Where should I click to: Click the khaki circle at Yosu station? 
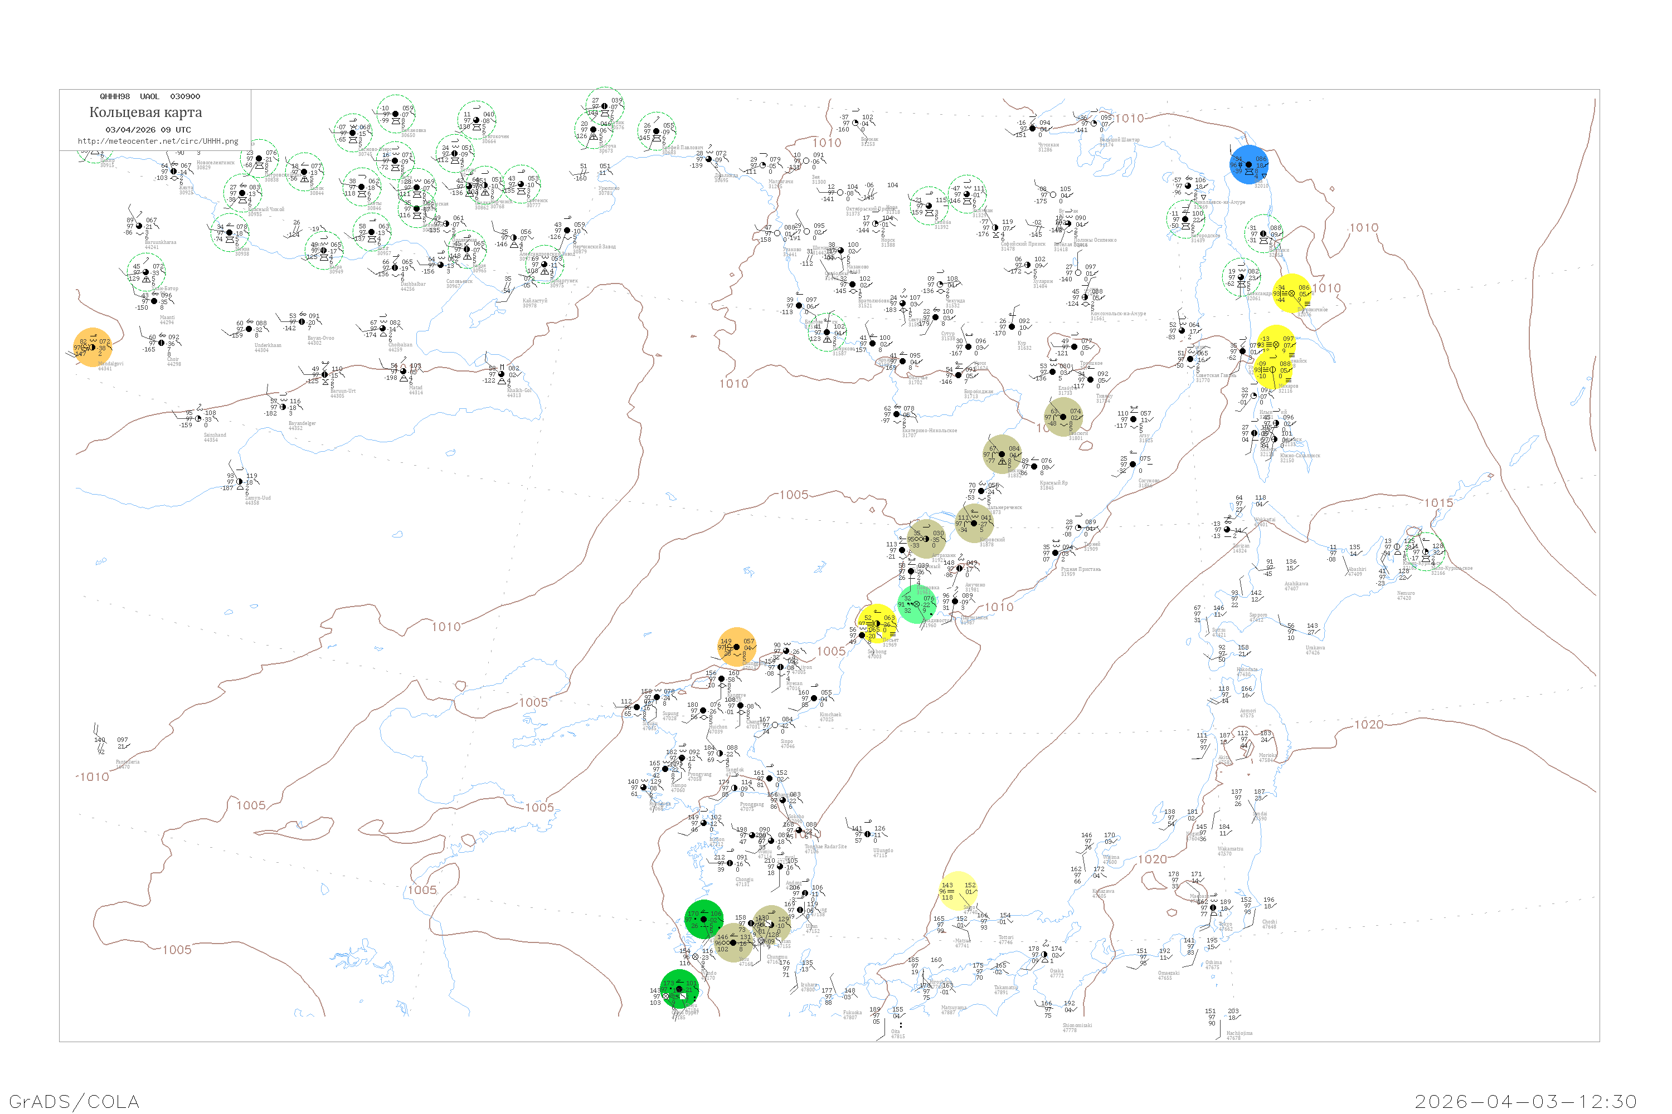point(733,943)
